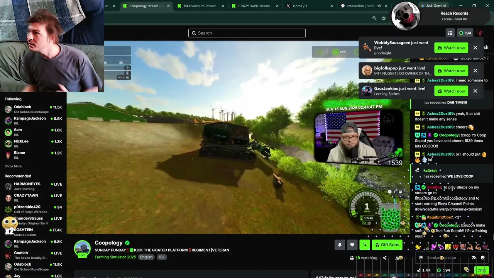The image size is (494, 278).
Task: Click the GzusJankins notification avatar
Action: tap(367, 91)
